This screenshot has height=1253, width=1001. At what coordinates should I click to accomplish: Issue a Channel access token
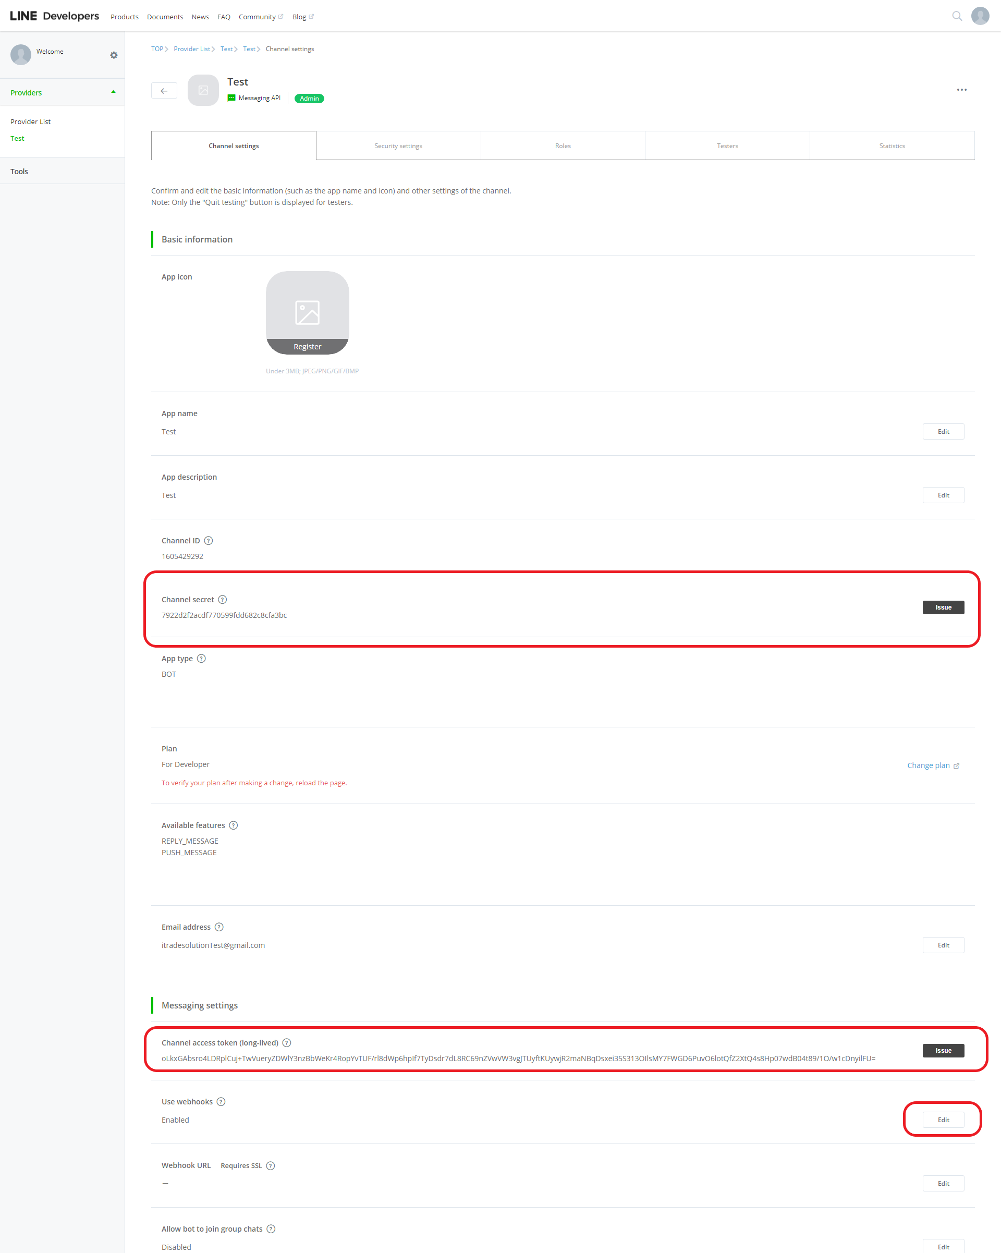[943, 1051]
